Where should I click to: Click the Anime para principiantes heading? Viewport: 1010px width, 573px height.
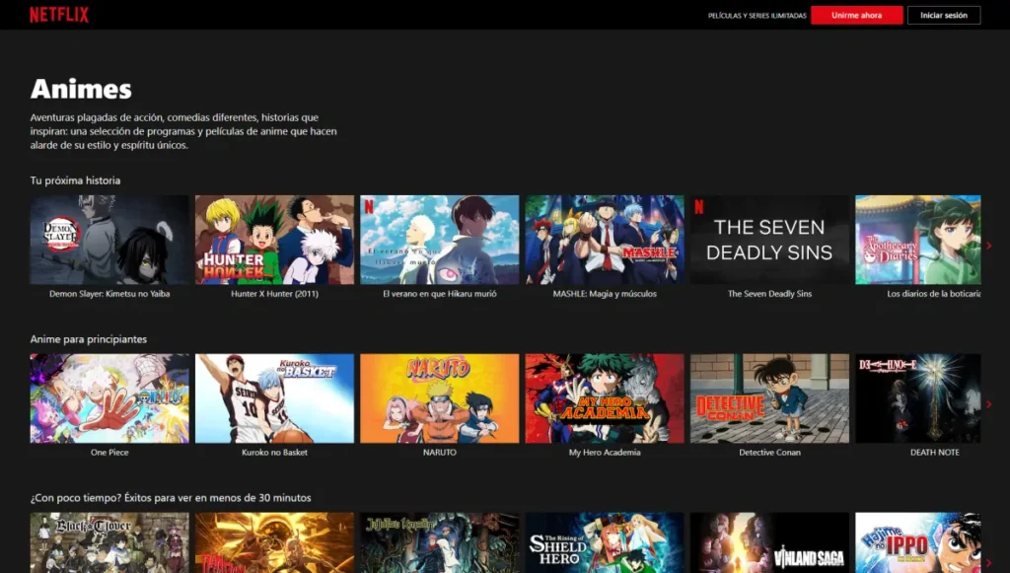(x=88, y=338)
